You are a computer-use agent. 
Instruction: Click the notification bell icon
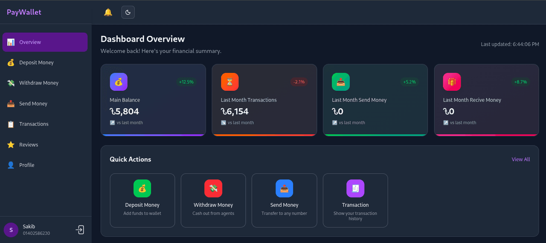click(108, 12)
